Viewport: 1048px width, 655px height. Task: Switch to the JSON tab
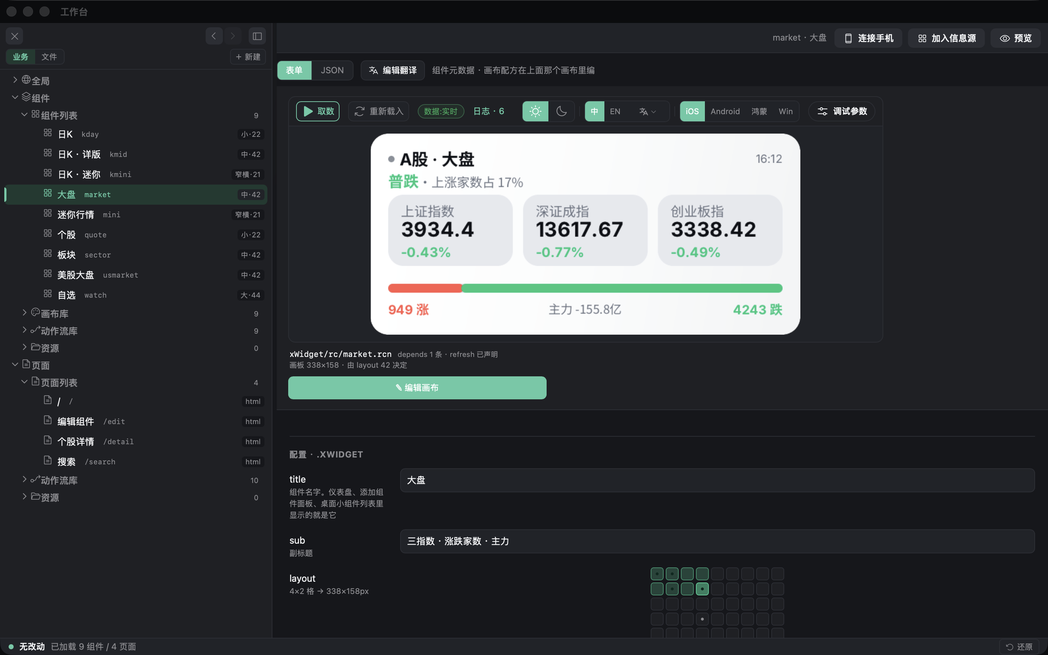click(332, 70)
